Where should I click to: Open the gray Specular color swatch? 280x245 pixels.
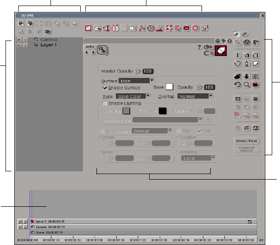(126, 111)
